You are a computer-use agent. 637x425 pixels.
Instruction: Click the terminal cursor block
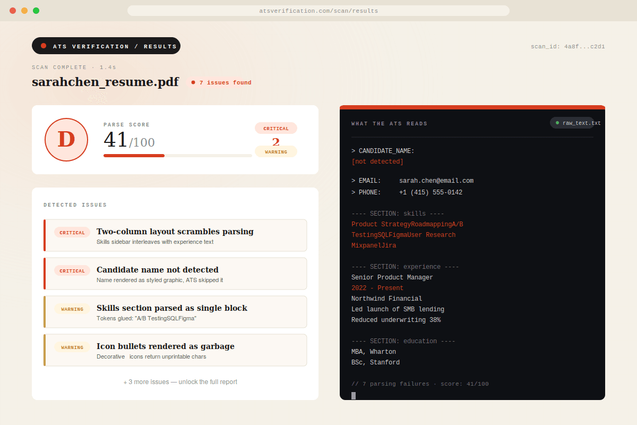tap(354, 396)
